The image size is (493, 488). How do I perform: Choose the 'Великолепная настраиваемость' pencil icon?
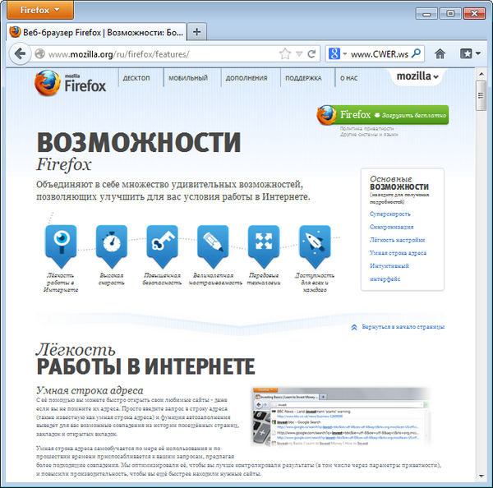pyautogui.click(x=213, y=242)
